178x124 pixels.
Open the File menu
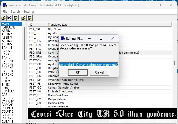coord(5,12)
